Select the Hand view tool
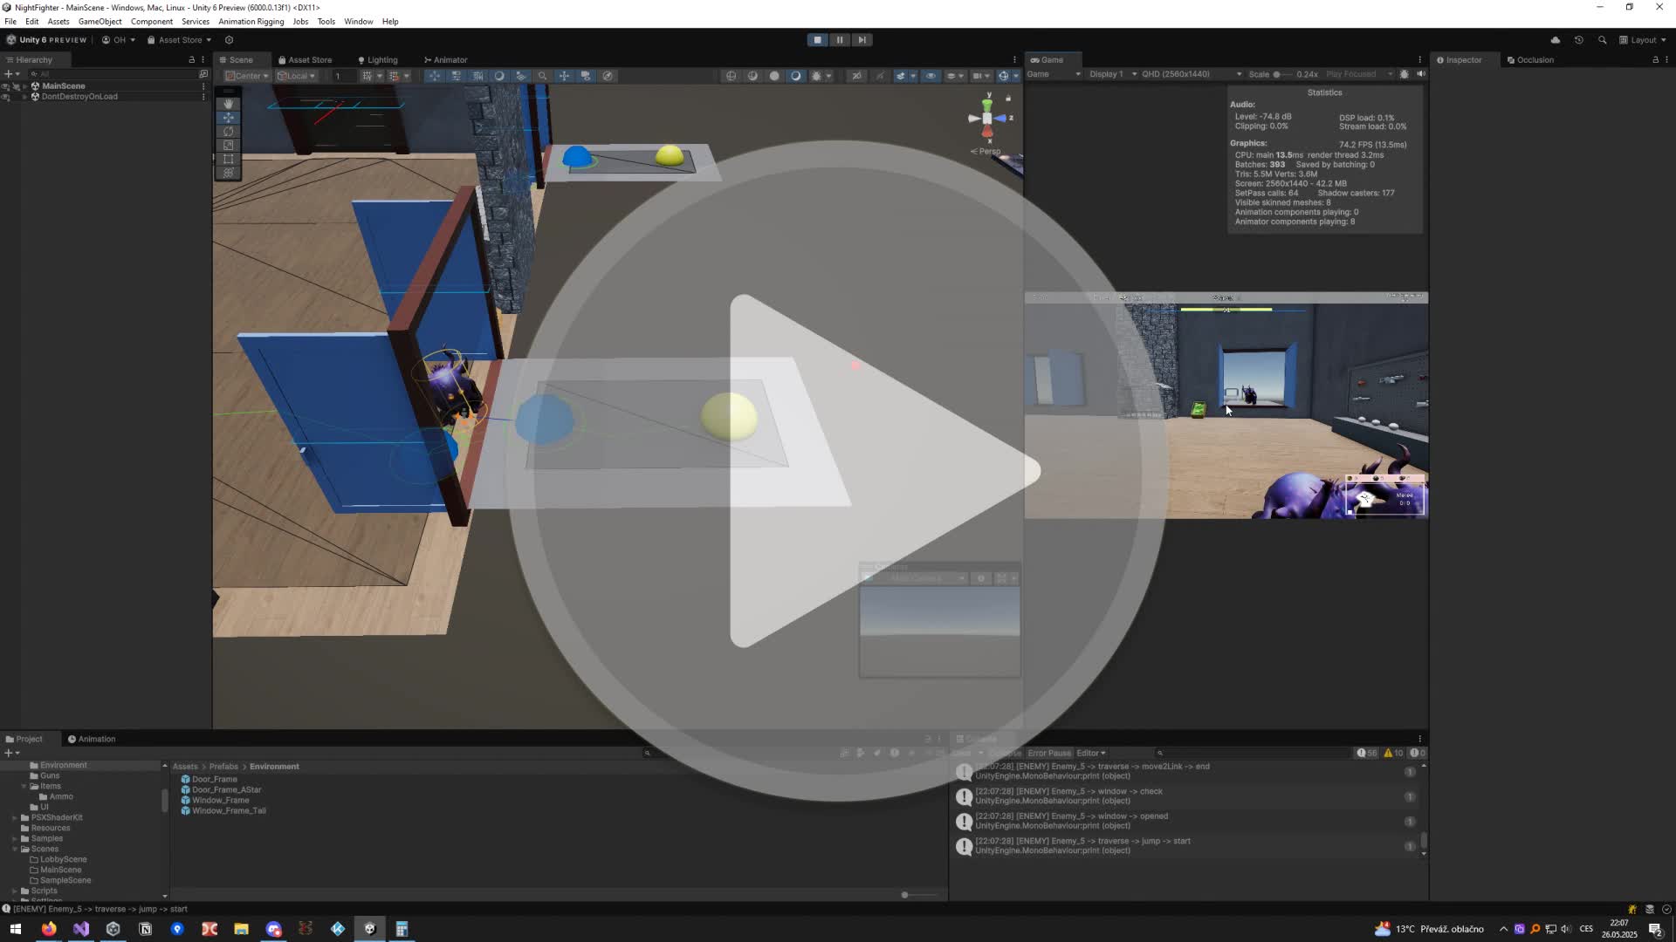 229,104
